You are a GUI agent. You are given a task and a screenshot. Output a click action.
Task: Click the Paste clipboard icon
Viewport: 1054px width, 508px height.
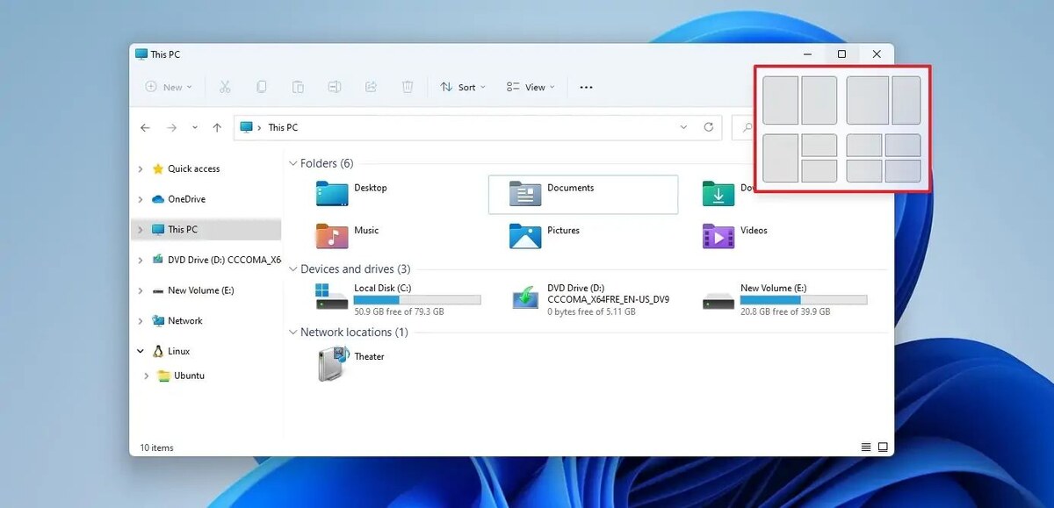click(298, 87)
